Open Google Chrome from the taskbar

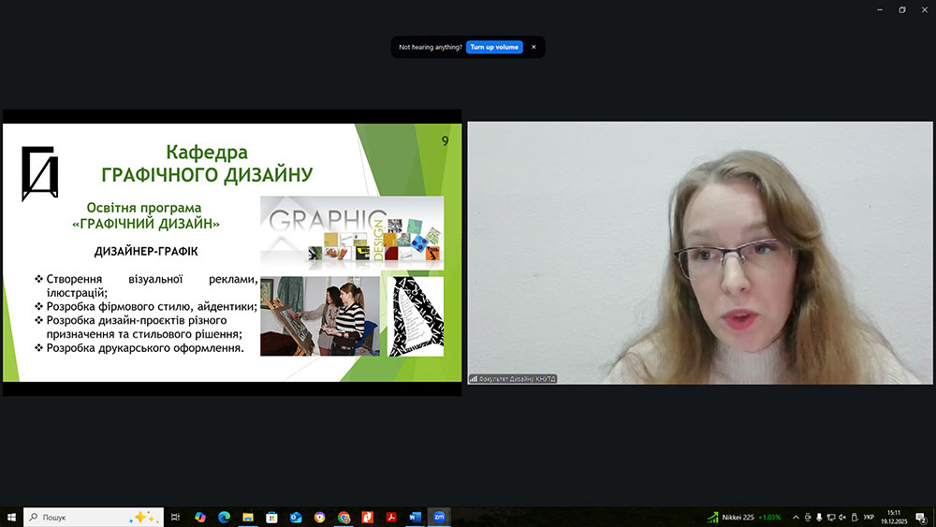(x=344, y=517)
